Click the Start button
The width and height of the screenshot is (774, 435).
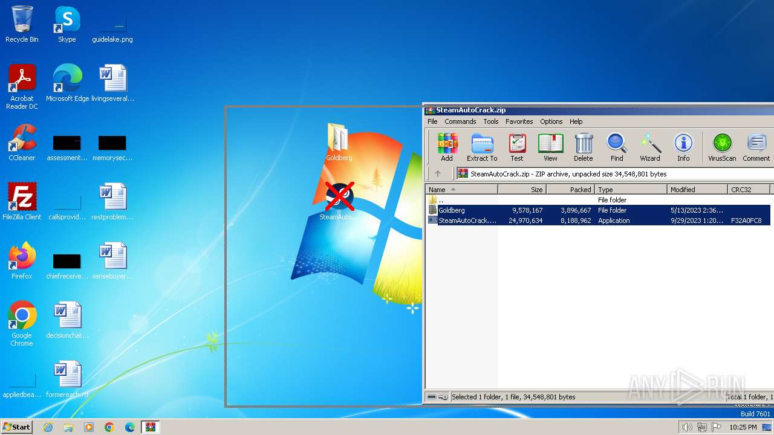tap(16, 427)
